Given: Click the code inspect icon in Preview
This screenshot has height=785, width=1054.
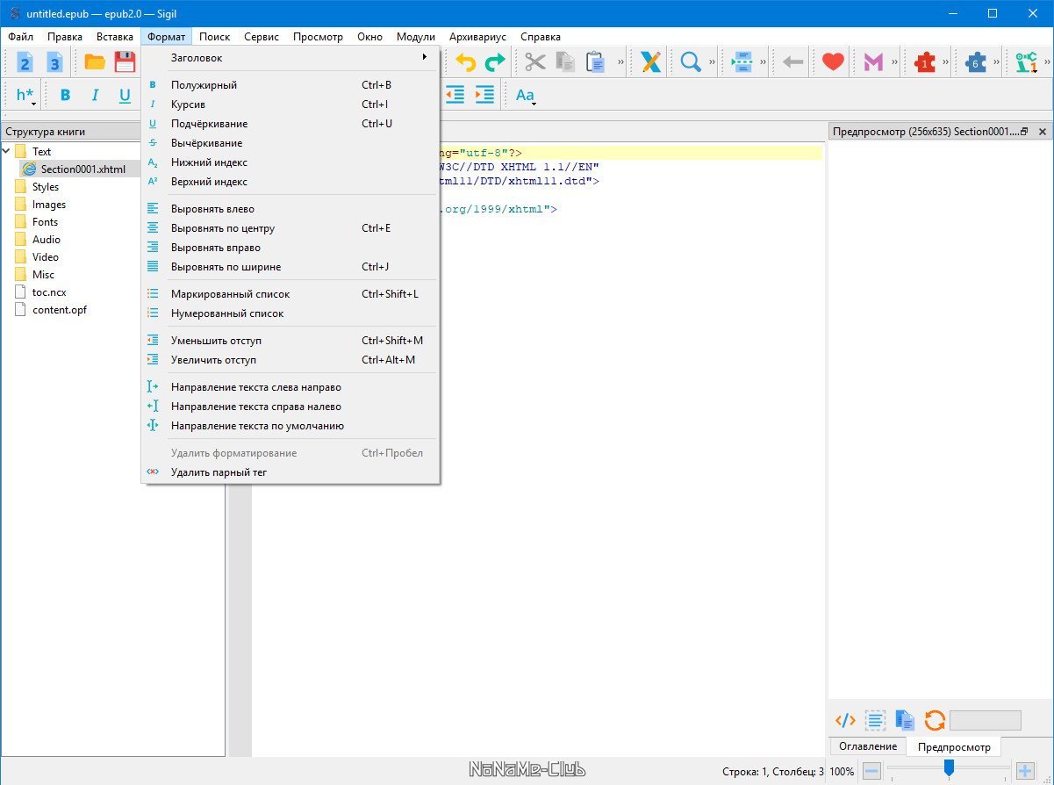Looking at the screenshot, I should (x=845, y=721).
